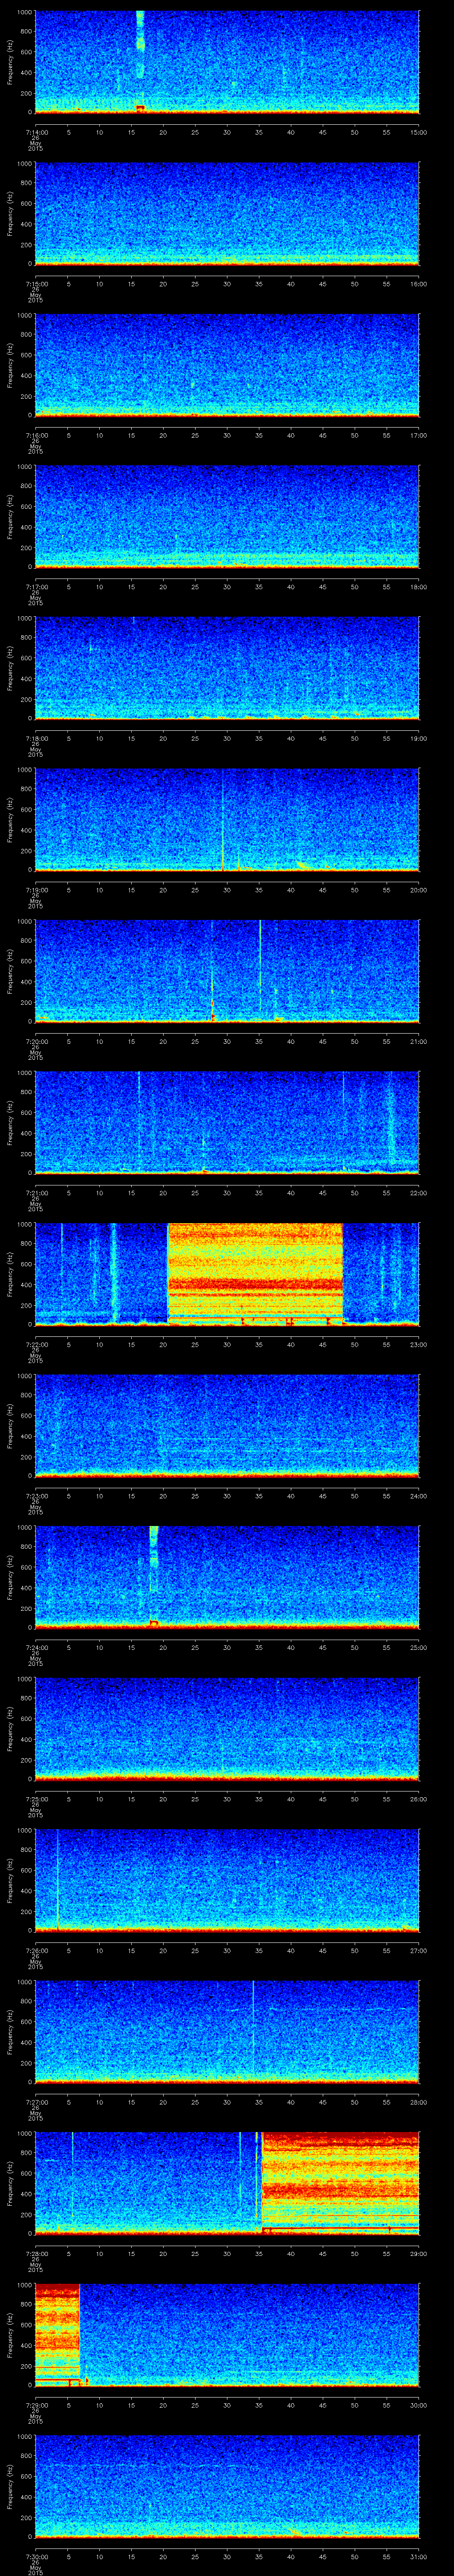
Task: Click the 15:00 end time label
Action: 419,132
